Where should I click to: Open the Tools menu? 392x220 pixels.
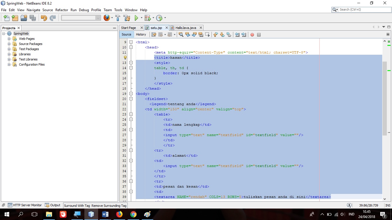[x=118, y=10]
